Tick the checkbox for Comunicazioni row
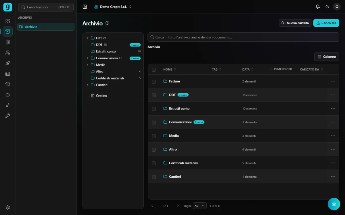The image size is (345, 215). [154, 122]
